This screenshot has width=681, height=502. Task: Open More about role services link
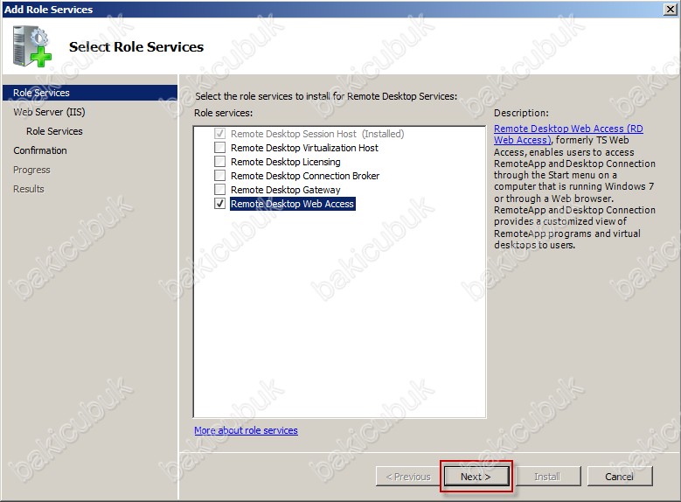click(246, 430)
